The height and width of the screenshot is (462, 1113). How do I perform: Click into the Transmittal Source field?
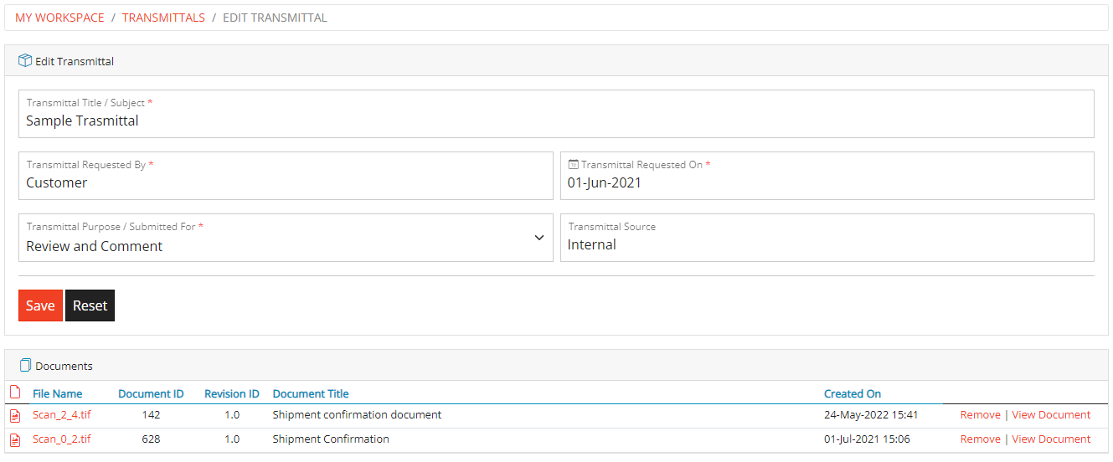click(x=827, y=245)
